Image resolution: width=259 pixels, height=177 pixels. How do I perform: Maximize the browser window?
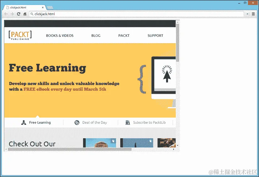(x=245, y=3)
